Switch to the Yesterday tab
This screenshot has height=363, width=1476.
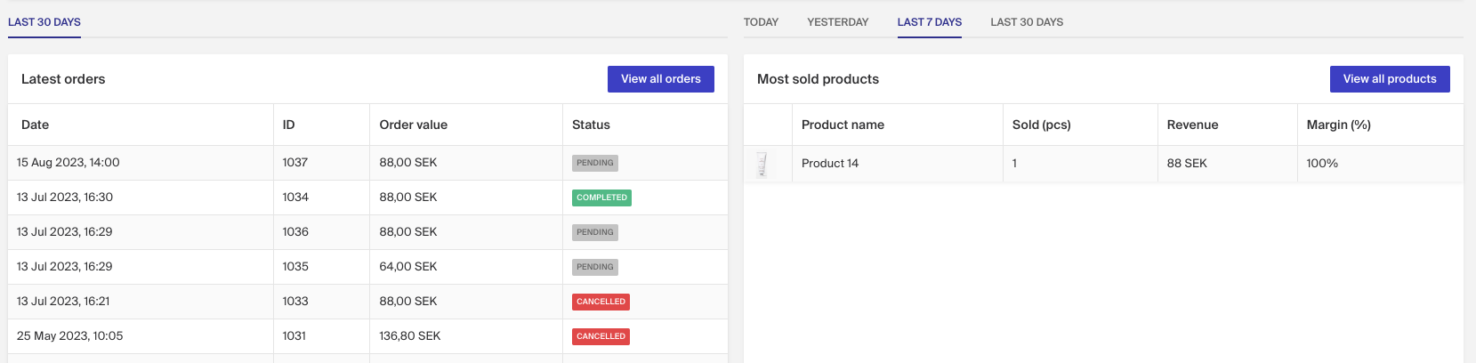pyautogui.click(x=837, y=22)
